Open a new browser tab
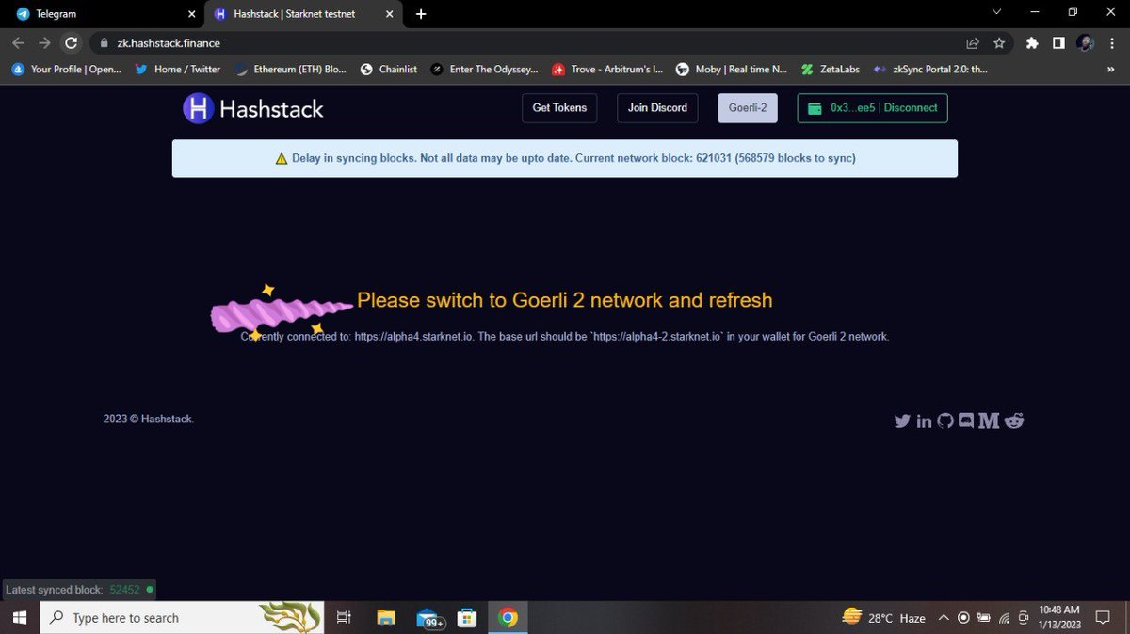Image resolution: width=1130 pixels, height=634 pixels. [421, 14]
